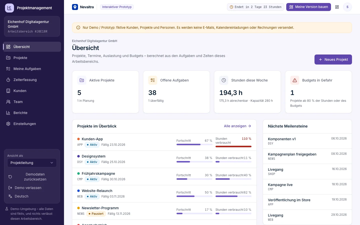The width and height of the screenshot is (360, 225).
Task: Click the info icon in demo banner
Action: click(x=78, y=27)
